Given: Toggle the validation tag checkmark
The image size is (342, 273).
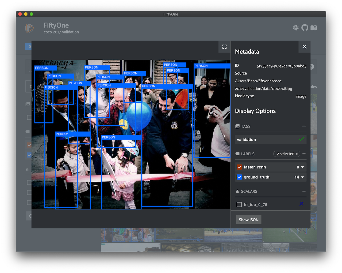Looking at the screenshot, I should 301,139.
